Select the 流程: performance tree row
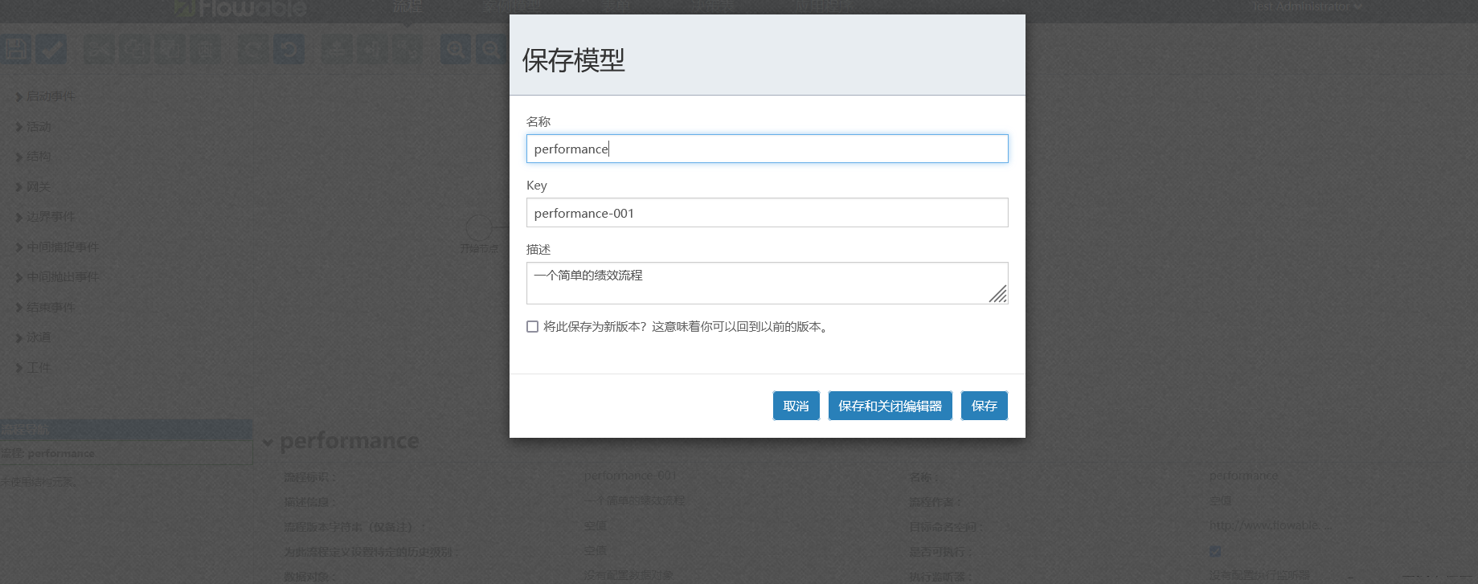This screenshot has height=584, width=1478. point(126,453)
